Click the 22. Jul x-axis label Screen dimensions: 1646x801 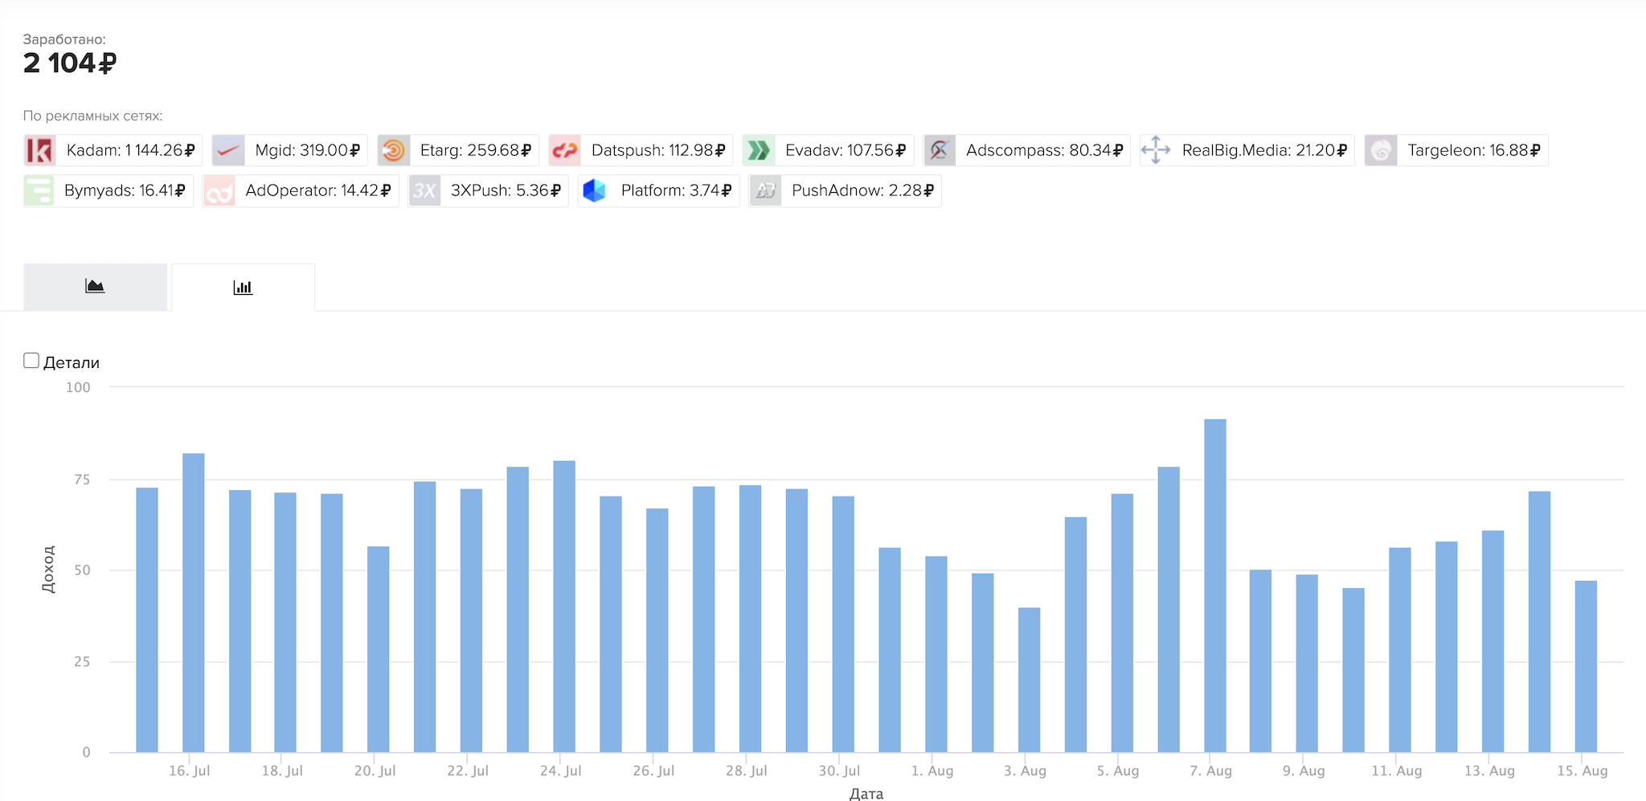[468, 771]
